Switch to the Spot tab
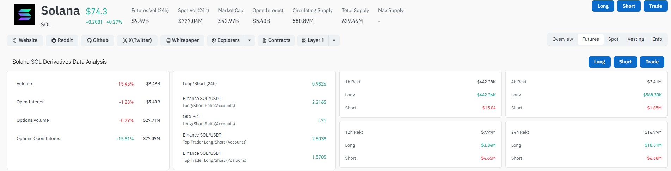This screenshot has width=671, height=171. pyautogui.click(x=613, y=39)
